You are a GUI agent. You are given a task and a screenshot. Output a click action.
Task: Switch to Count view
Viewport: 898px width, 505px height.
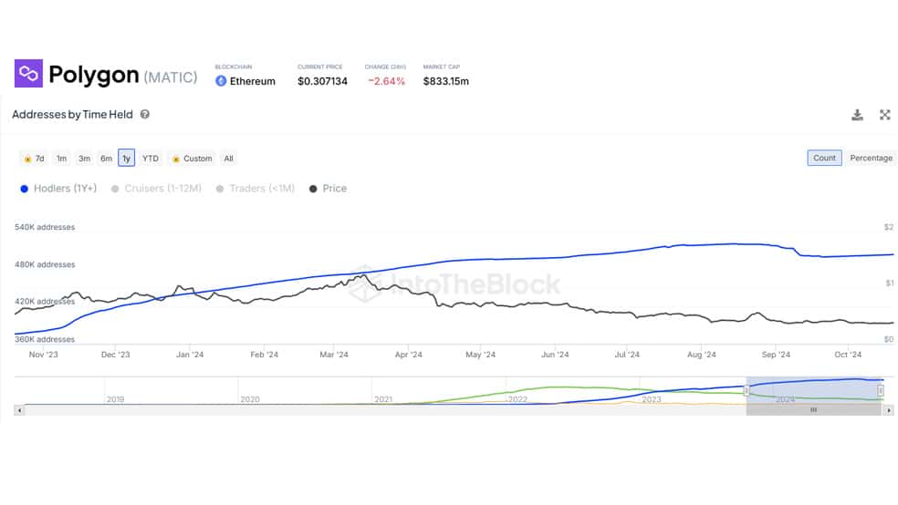pos(824,158)
